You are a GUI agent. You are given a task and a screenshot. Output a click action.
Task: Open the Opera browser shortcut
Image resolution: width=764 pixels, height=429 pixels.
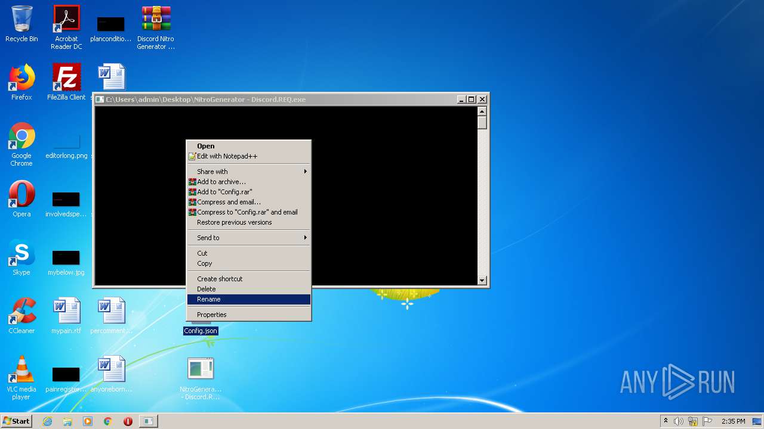click(x=21, y=199)
